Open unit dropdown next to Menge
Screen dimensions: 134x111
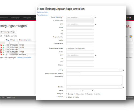(87, 91)
